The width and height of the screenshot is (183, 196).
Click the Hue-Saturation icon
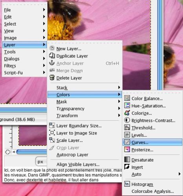click(127, 105)
